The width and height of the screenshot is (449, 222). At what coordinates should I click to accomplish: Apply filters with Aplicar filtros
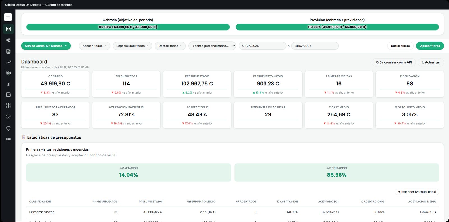point(430,46)
